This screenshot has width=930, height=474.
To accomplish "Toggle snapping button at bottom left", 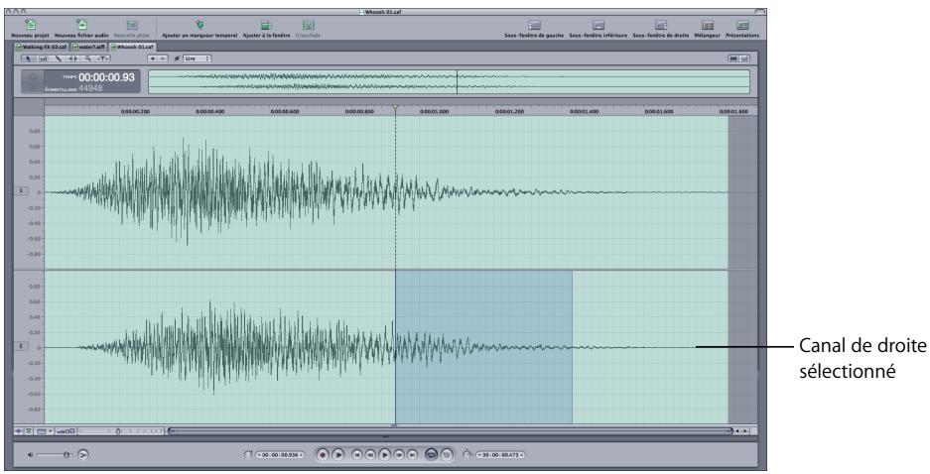I will click(x=19, y=431).
